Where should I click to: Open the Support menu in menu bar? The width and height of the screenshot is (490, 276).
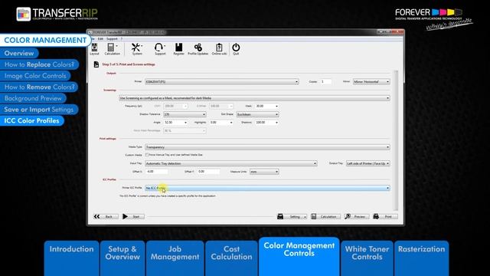112,39
